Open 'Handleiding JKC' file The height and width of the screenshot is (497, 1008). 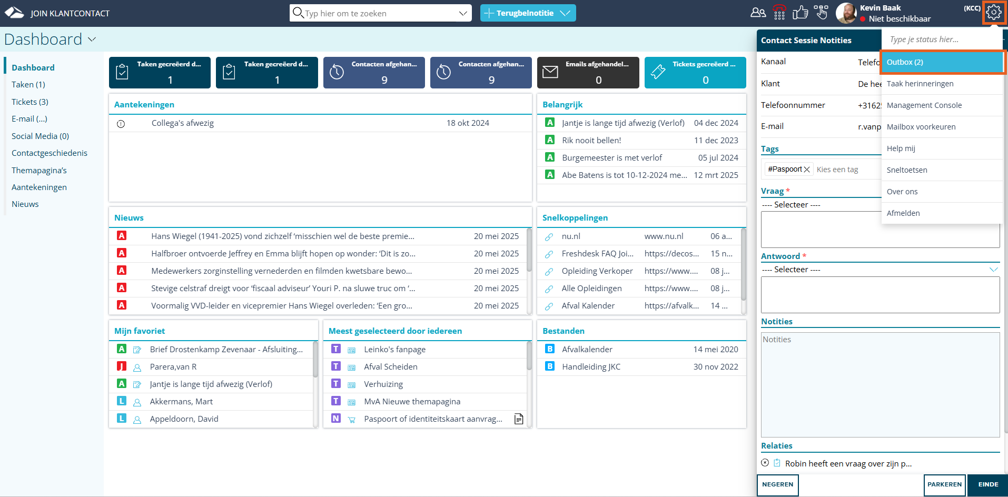(591, 367)
